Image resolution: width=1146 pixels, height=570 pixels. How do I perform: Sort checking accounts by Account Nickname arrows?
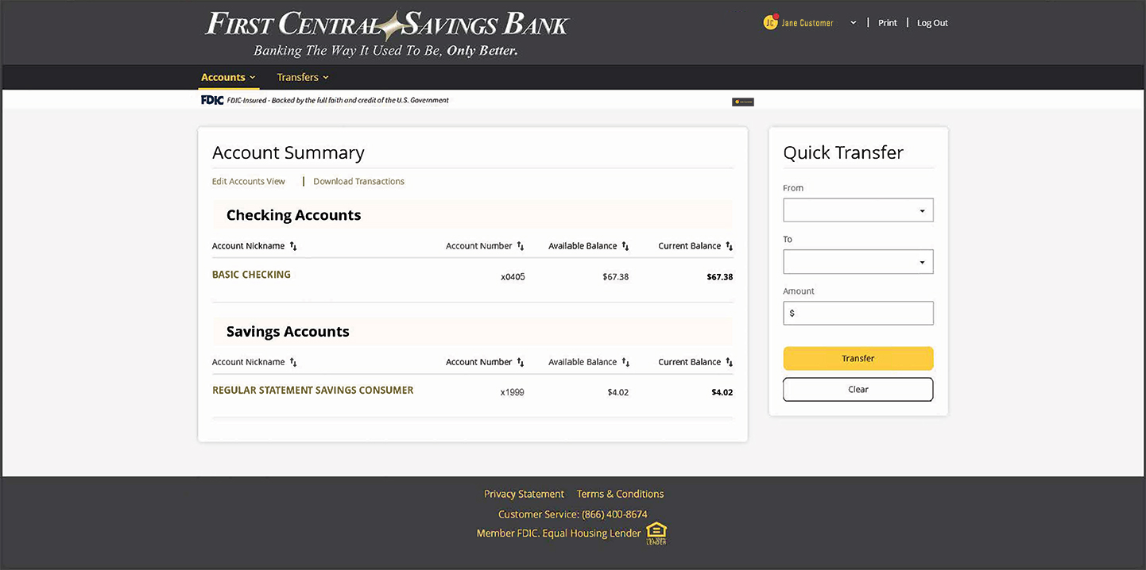tap(293, 247)
